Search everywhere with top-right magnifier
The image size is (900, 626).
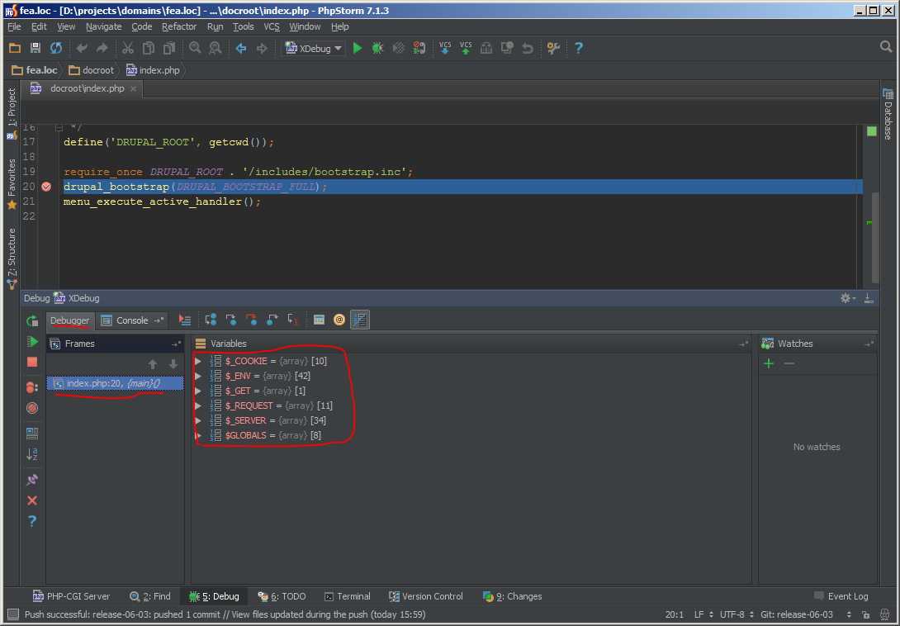coord(886,47)
